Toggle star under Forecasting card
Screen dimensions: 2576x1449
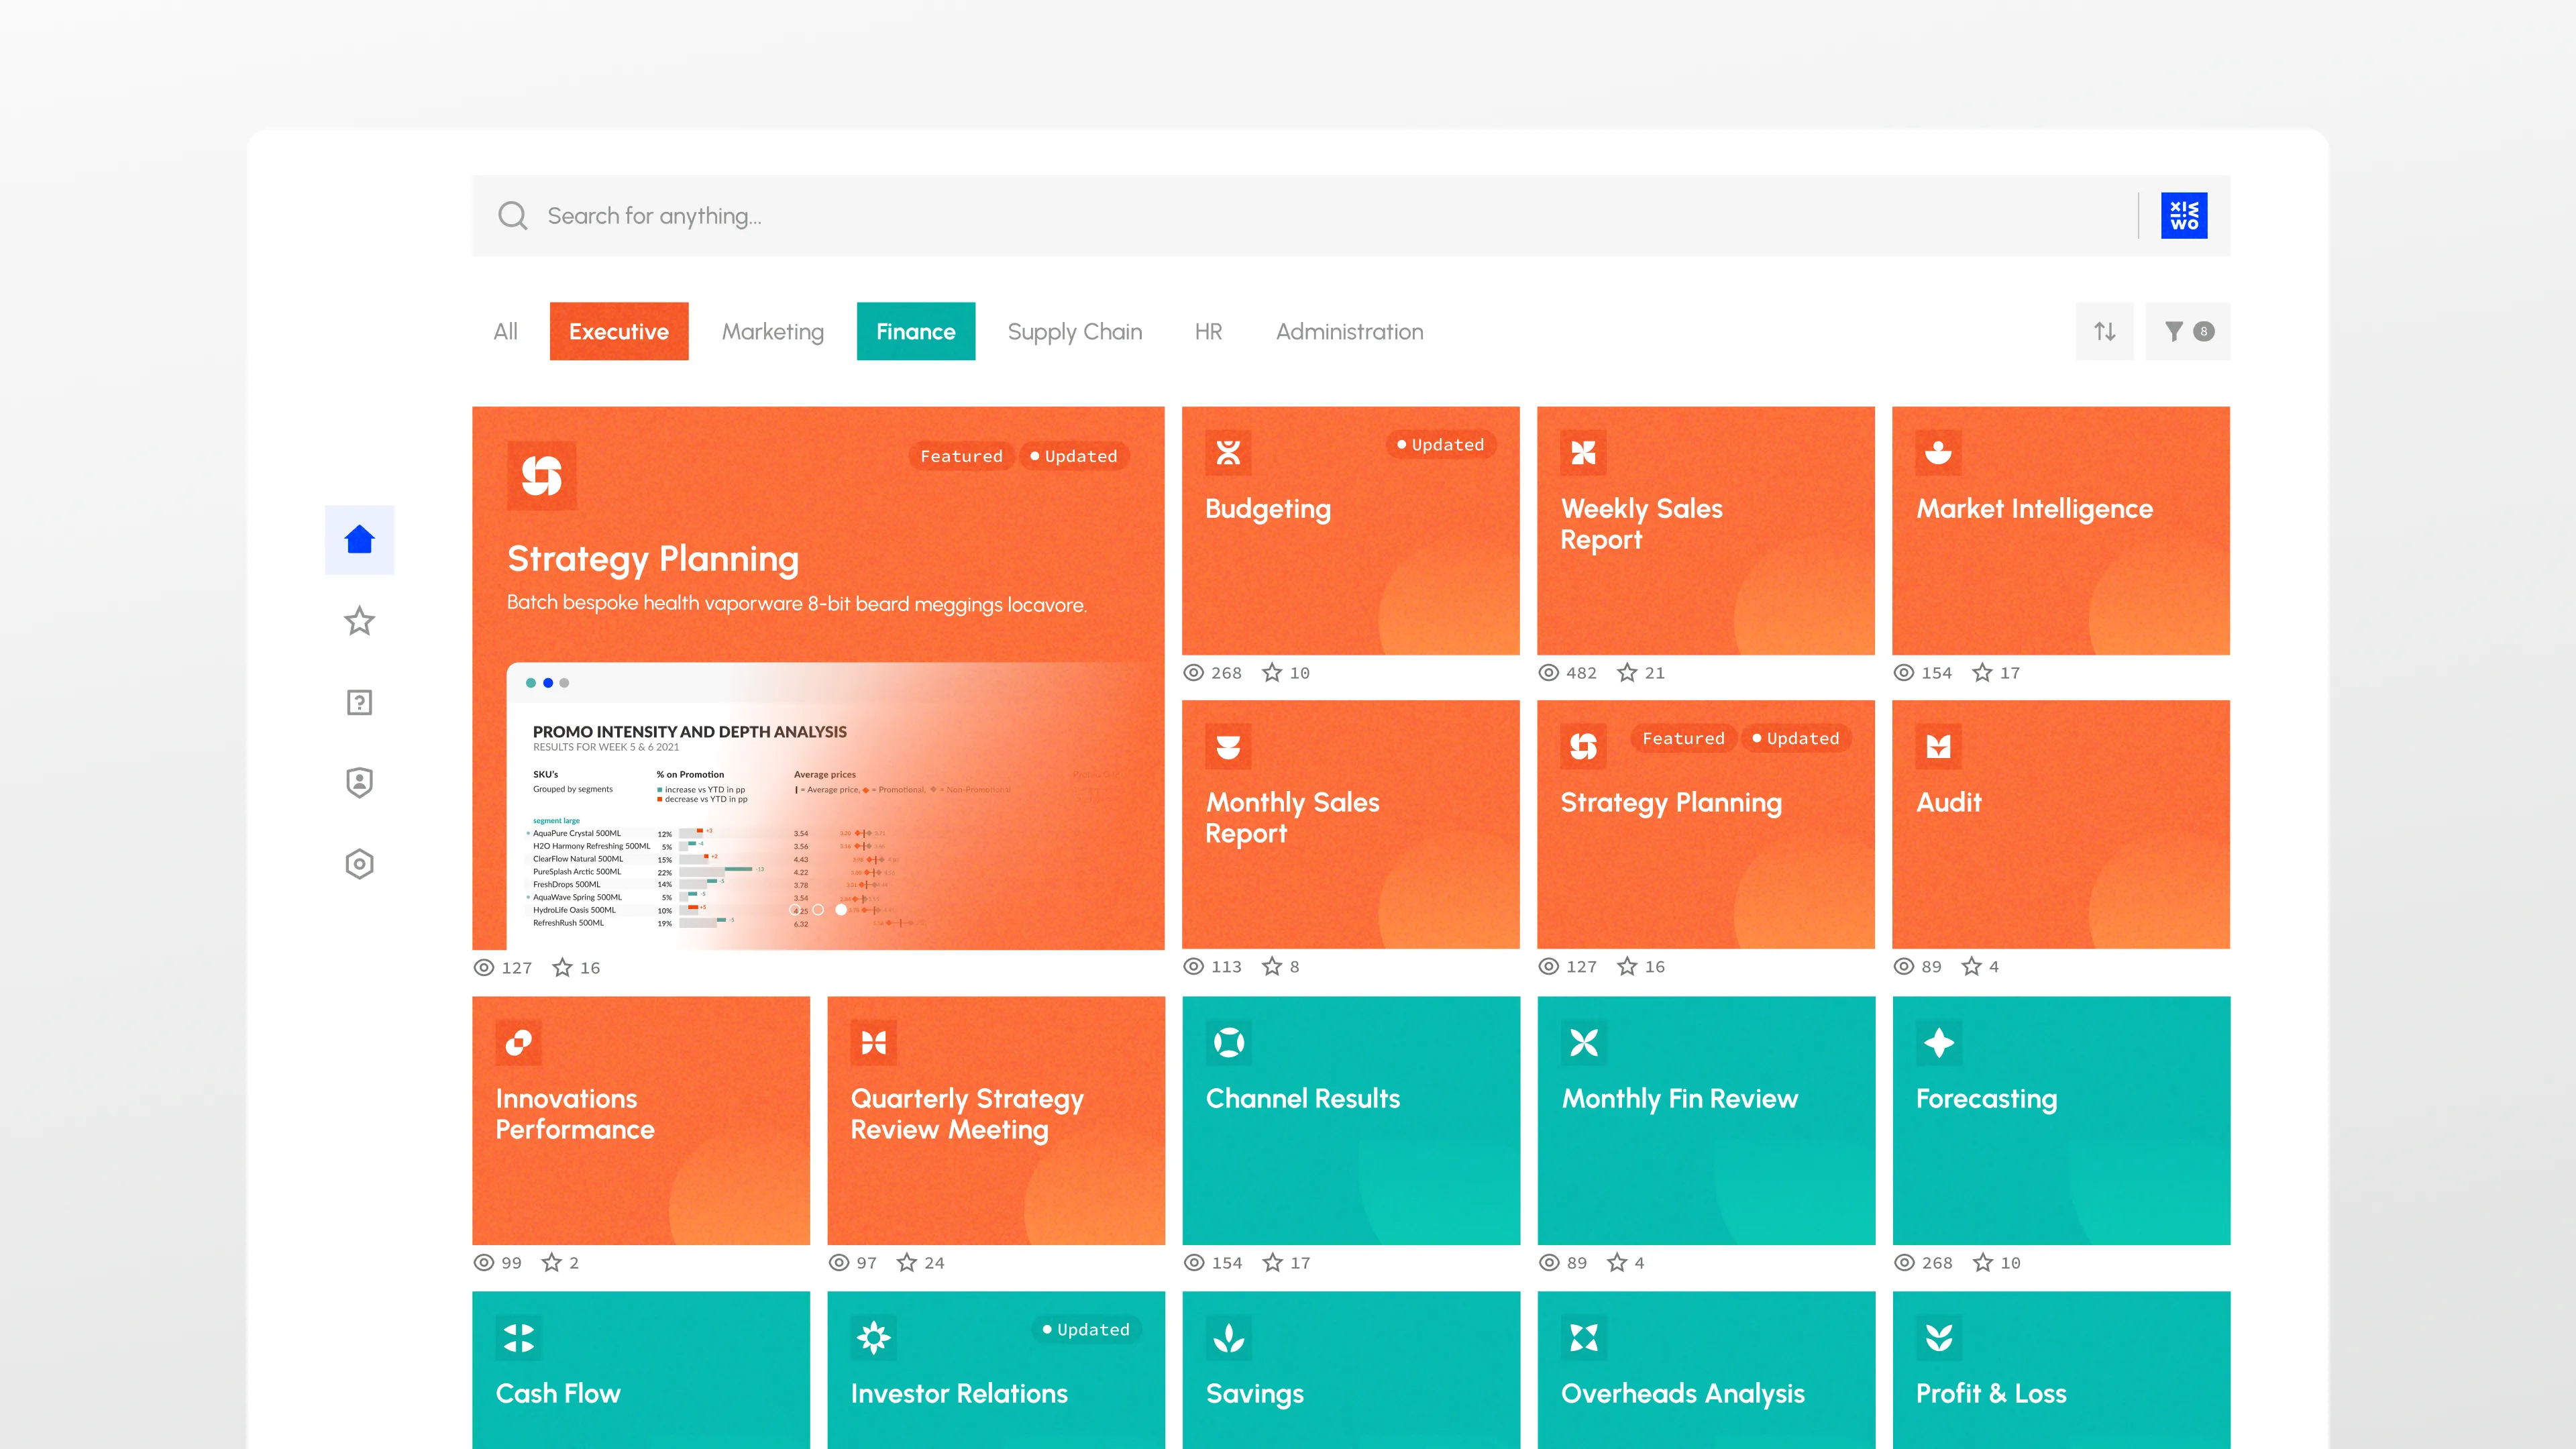tap(1982, 1263)
